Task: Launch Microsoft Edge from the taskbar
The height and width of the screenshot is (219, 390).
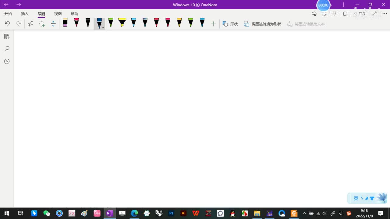Action: pos(134,213)
